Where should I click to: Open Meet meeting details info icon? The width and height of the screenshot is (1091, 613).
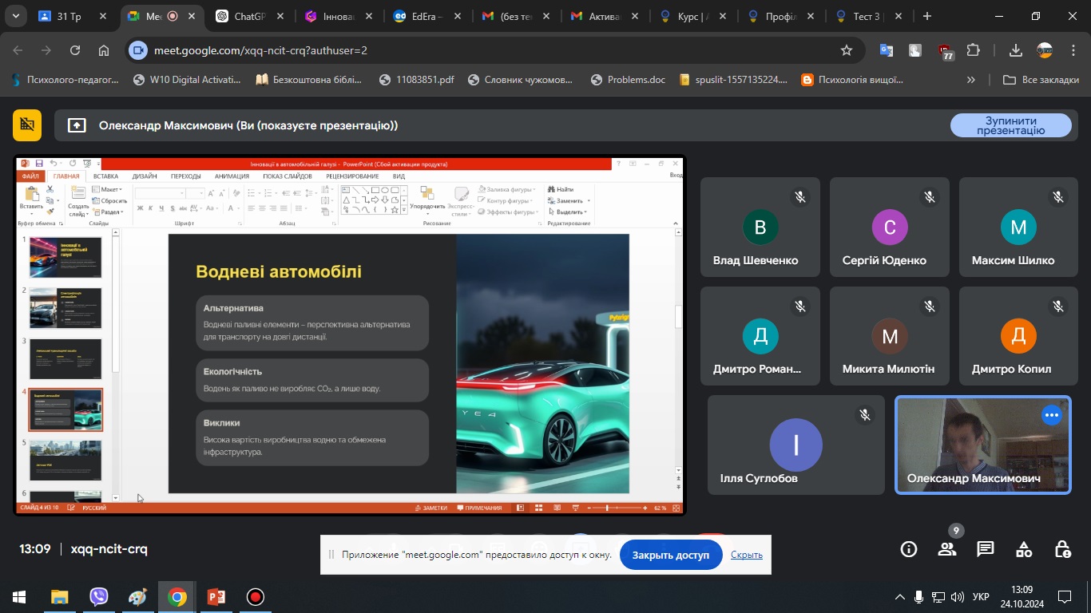click(x=908, y=549)
